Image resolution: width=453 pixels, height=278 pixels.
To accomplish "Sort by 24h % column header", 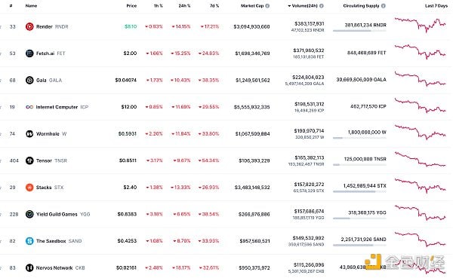I will (x=184, y=6).
